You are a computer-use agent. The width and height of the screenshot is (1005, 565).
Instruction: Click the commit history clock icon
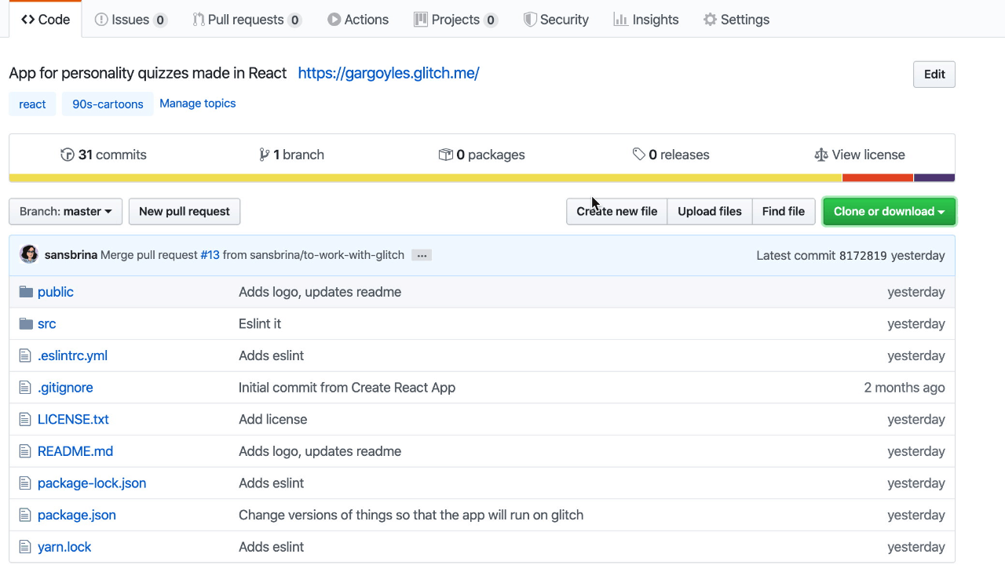pos(68,155)
